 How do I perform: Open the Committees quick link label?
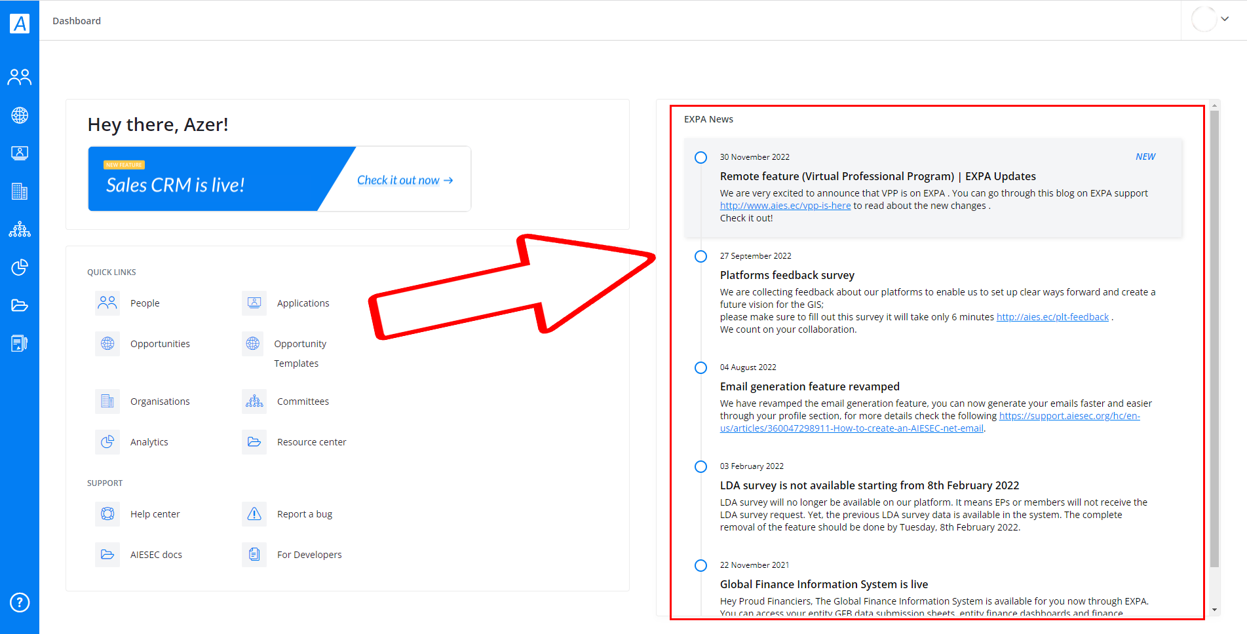click(303, 401)
